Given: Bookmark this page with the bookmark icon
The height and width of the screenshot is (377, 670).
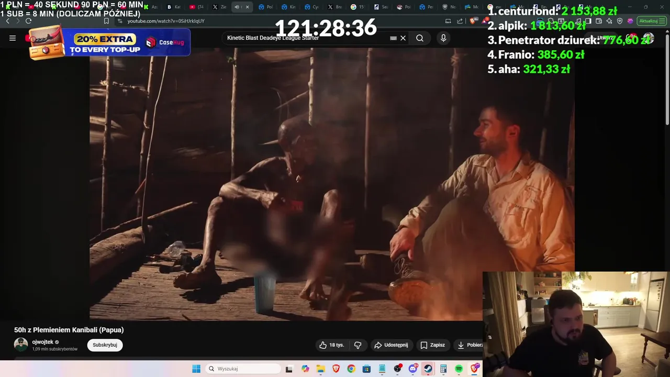Looking at the screenshot, I should (106, 21).
